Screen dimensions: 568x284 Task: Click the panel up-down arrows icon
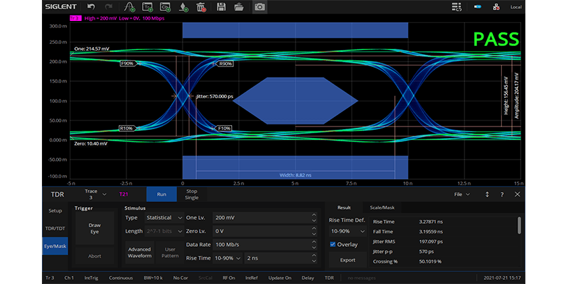[487, 194]
